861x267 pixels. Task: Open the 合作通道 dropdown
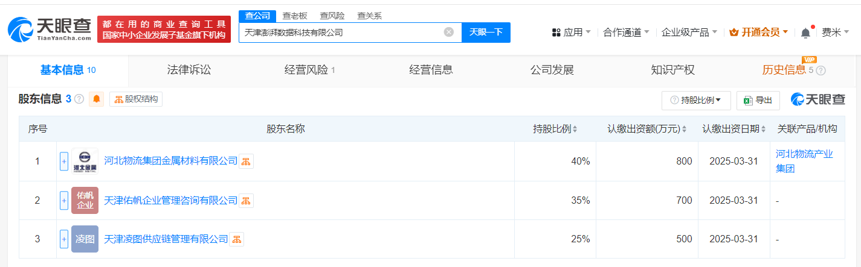tap(627, 33)
